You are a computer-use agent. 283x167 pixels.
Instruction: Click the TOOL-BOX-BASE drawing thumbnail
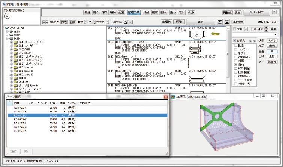[195, 49]
